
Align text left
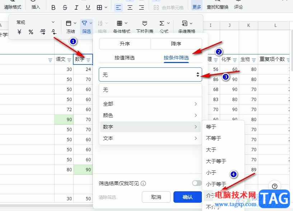[118, 8]
